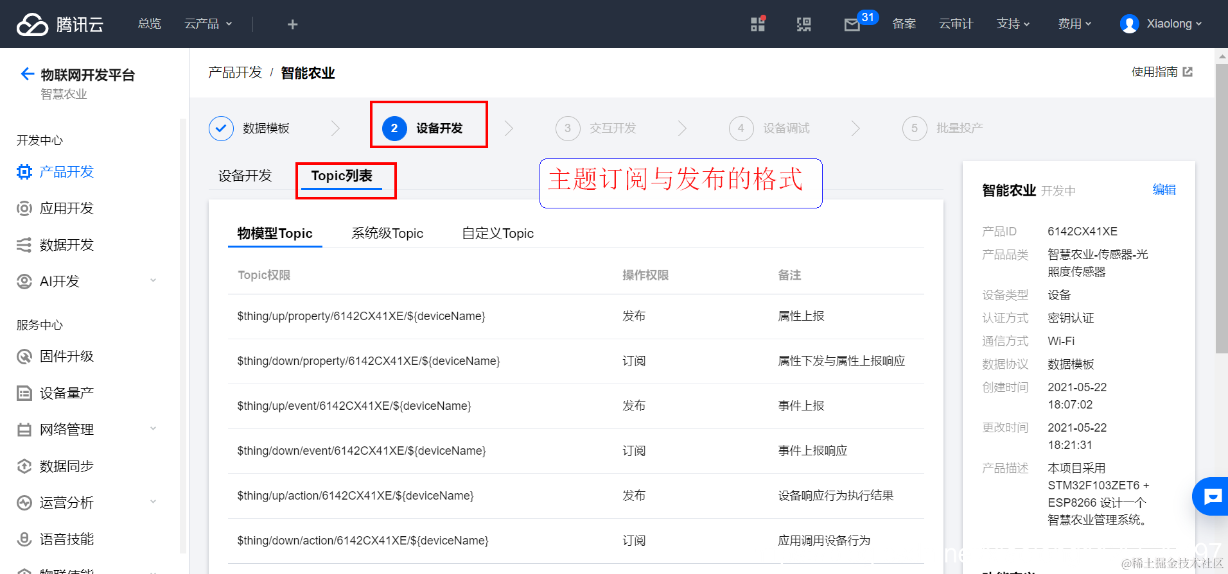Expand the 云产品 dropdown in top bar
This screenshot has height=574, width=1228.
tap(208, 24)
